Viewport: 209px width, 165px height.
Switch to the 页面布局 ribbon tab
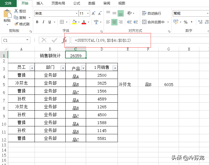click(x=58, y=3)
